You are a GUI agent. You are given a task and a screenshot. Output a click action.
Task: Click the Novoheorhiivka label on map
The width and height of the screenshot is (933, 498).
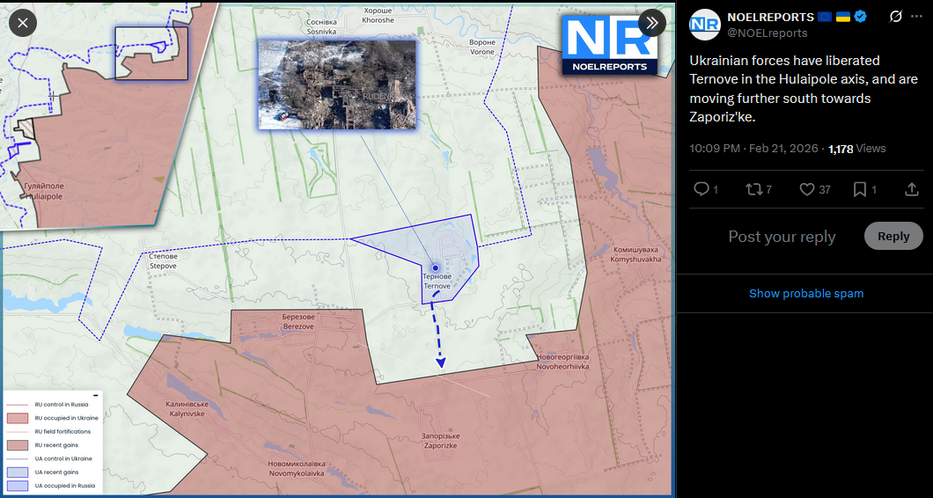[x=563, y=362]
